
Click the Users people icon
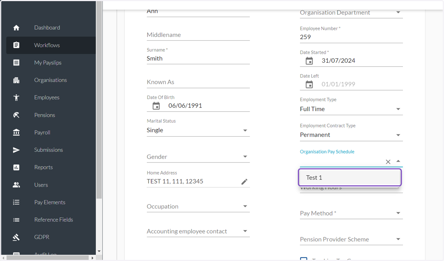click(16, 185)
